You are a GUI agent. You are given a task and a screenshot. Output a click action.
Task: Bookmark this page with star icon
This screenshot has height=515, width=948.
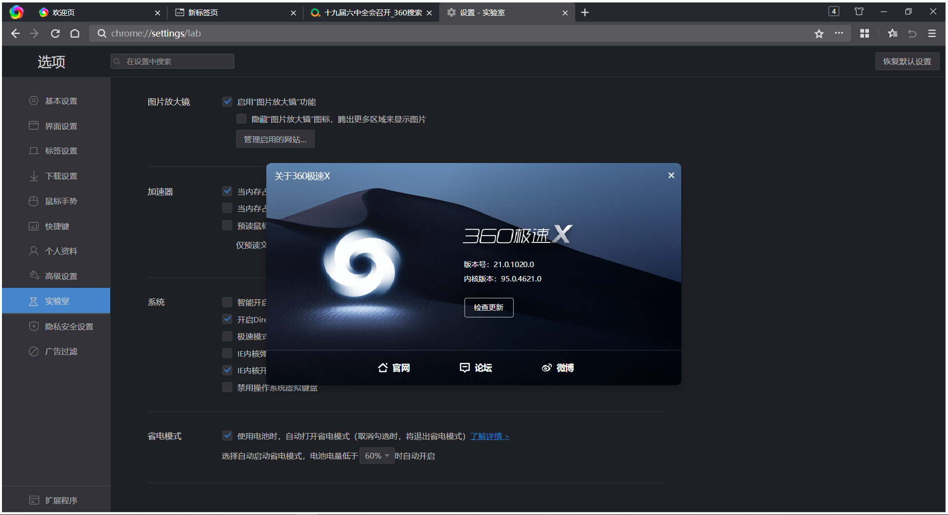[819, 34]
